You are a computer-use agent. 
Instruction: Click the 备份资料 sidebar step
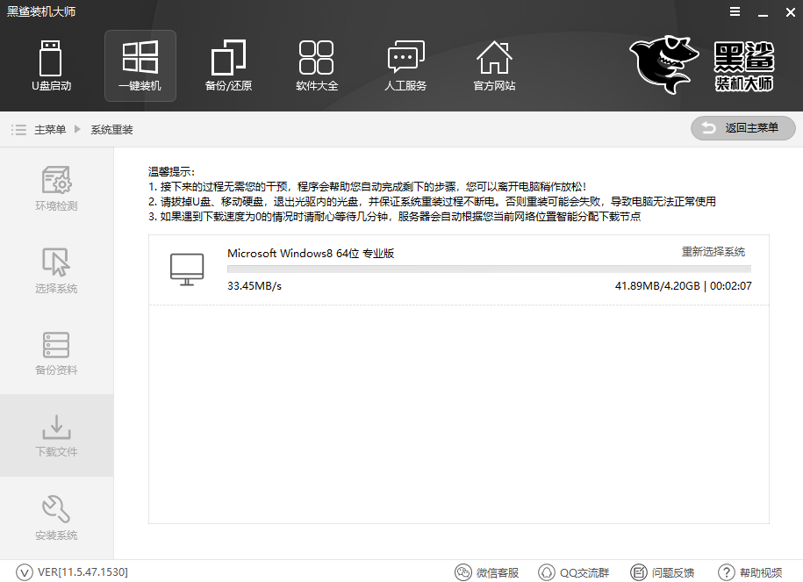click(56, 354)
